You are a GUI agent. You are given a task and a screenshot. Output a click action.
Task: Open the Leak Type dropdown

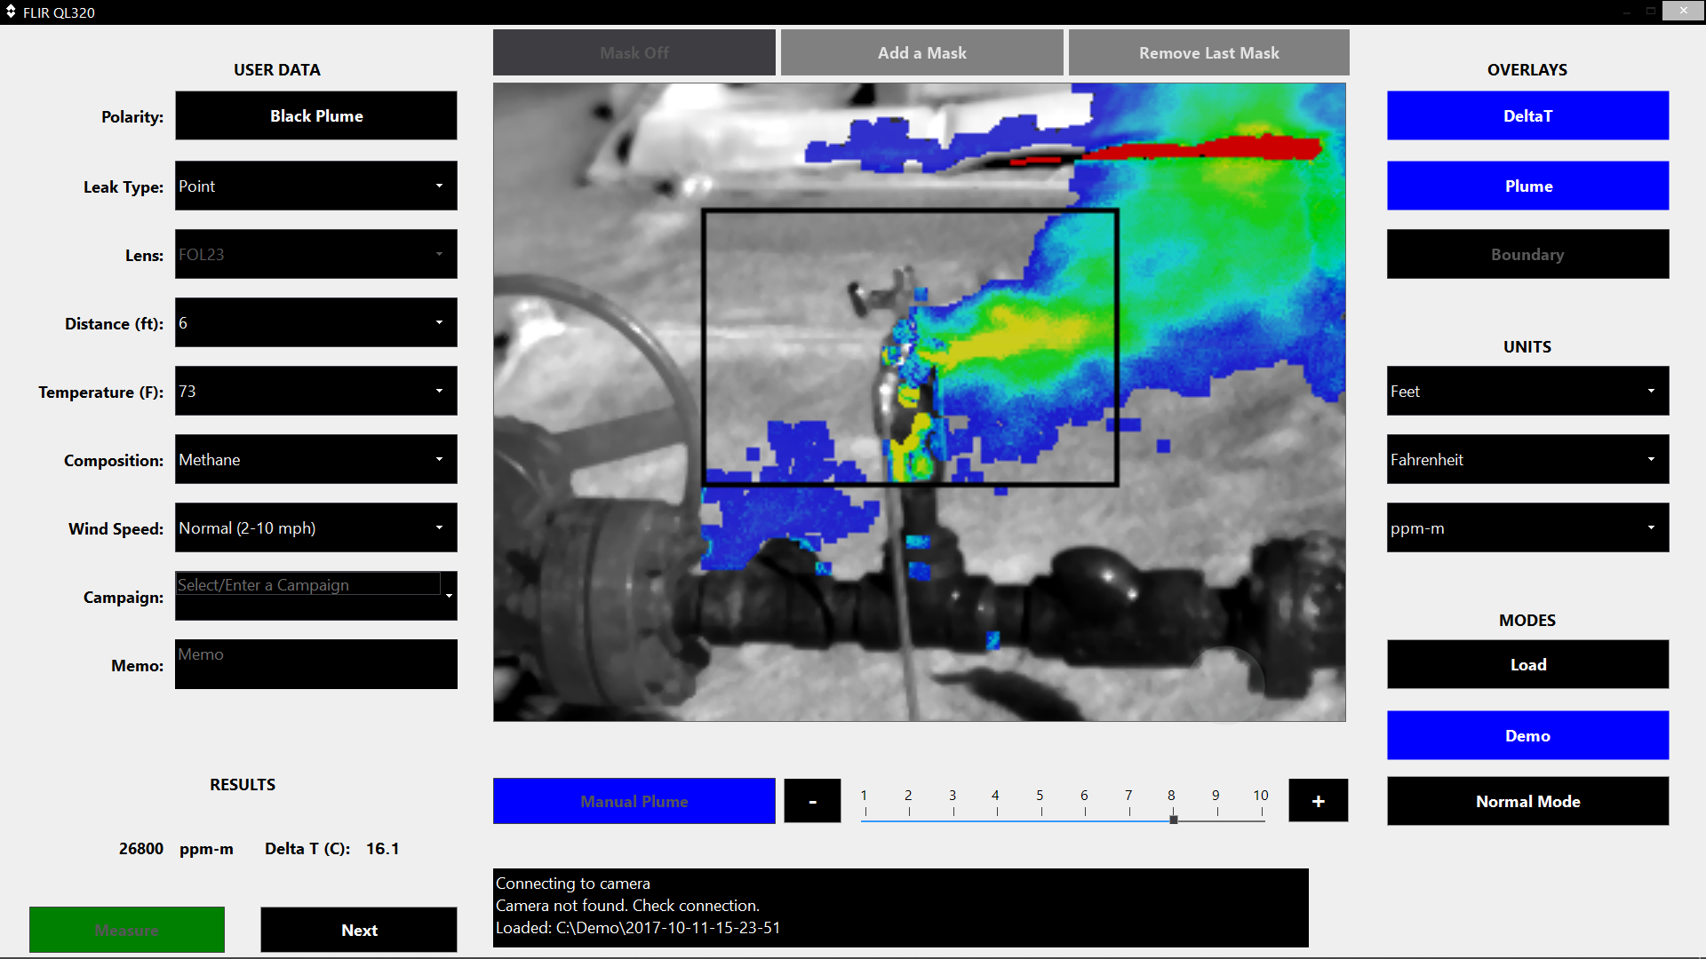(316, 186)
